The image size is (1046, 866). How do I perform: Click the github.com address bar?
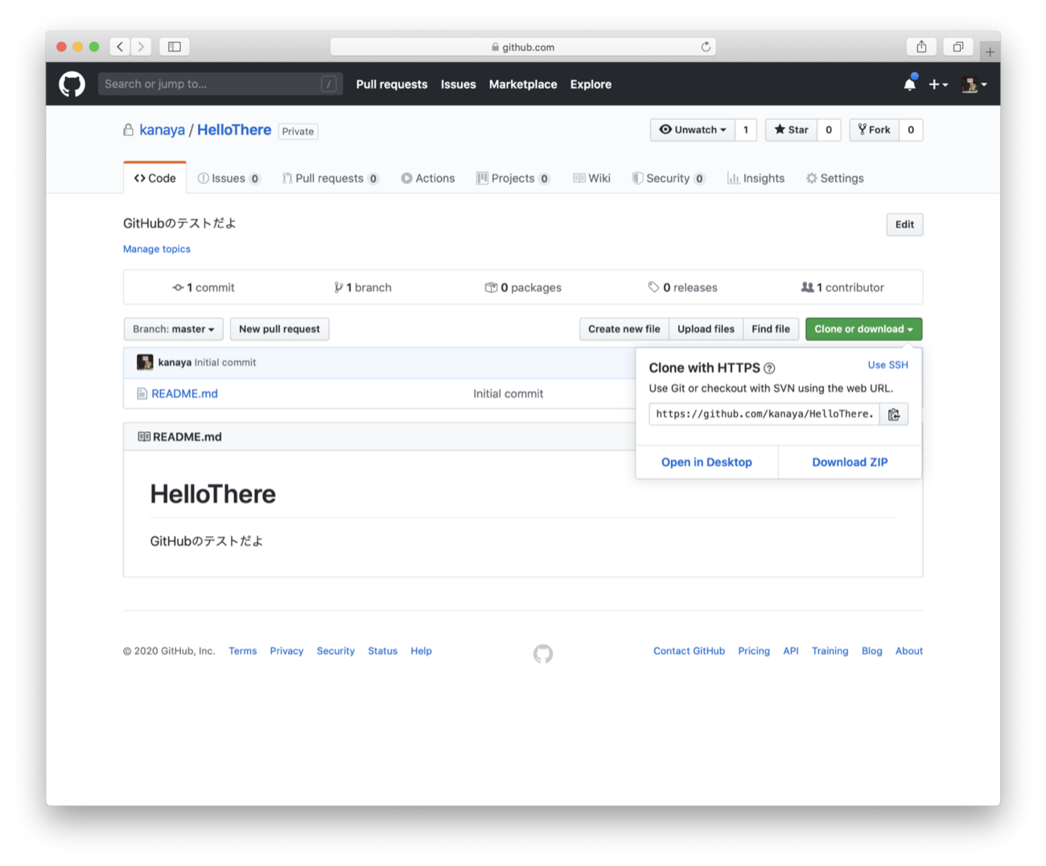523,47
